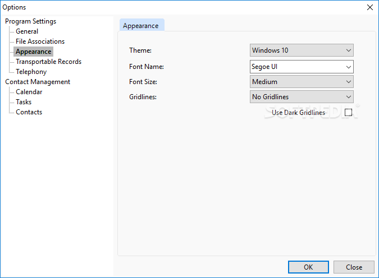379x278 pixels.
Task: Open the Gridlines dropdown
Action: click(302, 97)
